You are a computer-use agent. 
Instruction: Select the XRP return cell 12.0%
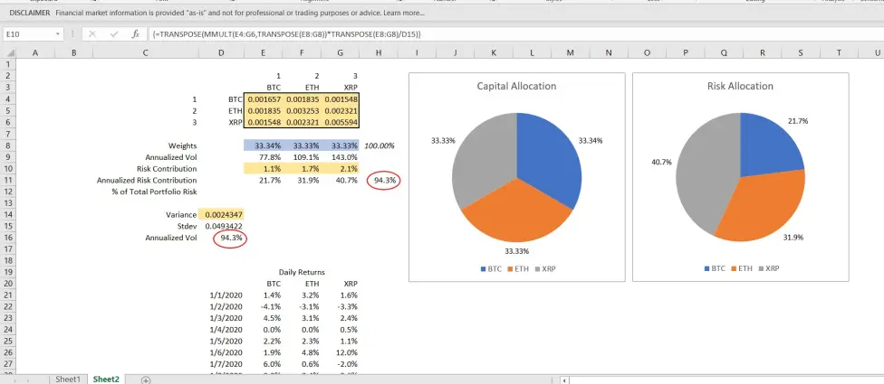point(340,352)
